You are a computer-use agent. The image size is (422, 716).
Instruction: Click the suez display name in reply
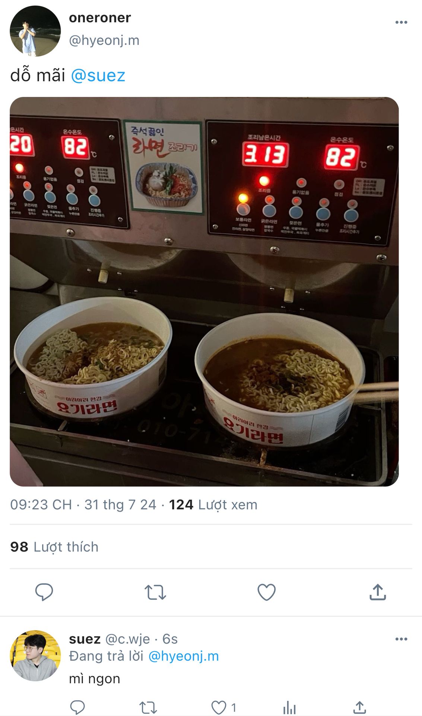85,639
